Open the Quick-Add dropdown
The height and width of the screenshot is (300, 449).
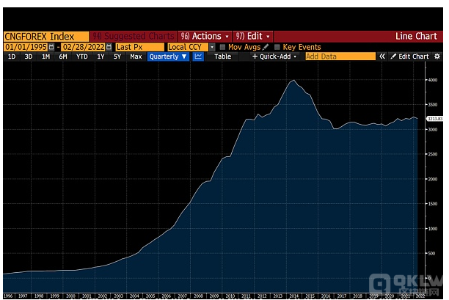point(275,56)
